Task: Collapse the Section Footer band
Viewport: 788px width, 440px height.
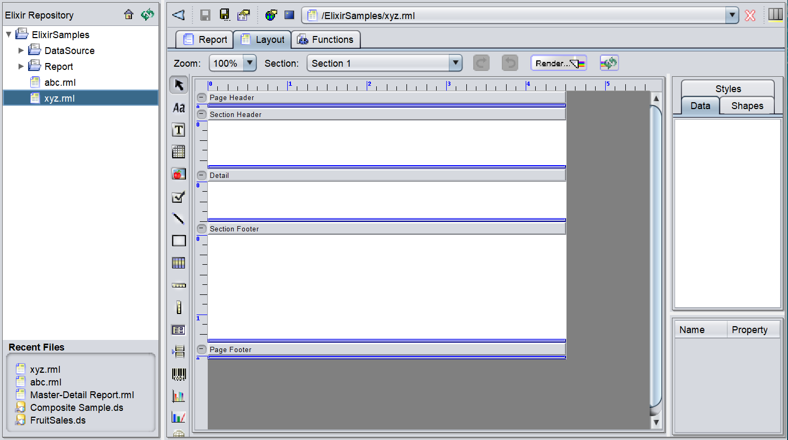Action: point(201,229)
